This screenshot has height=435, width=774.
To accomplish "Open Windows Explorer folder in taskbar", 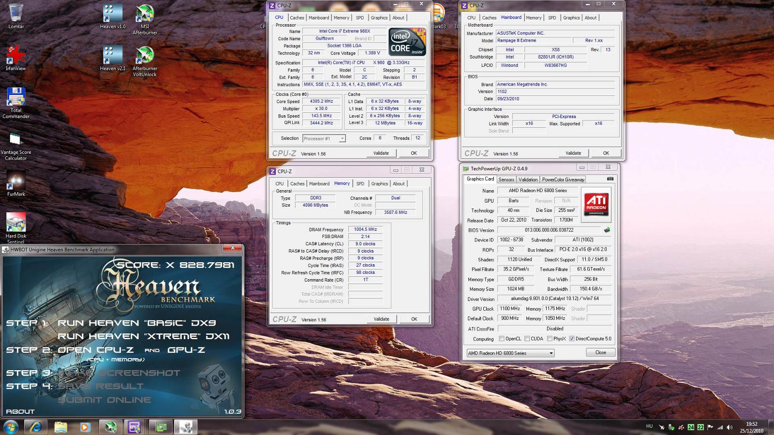I will coord(60,427).
